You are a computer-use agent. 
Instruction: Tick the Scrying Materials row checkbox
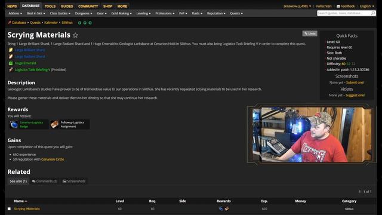pyautogui.click(x=9, y=209)
